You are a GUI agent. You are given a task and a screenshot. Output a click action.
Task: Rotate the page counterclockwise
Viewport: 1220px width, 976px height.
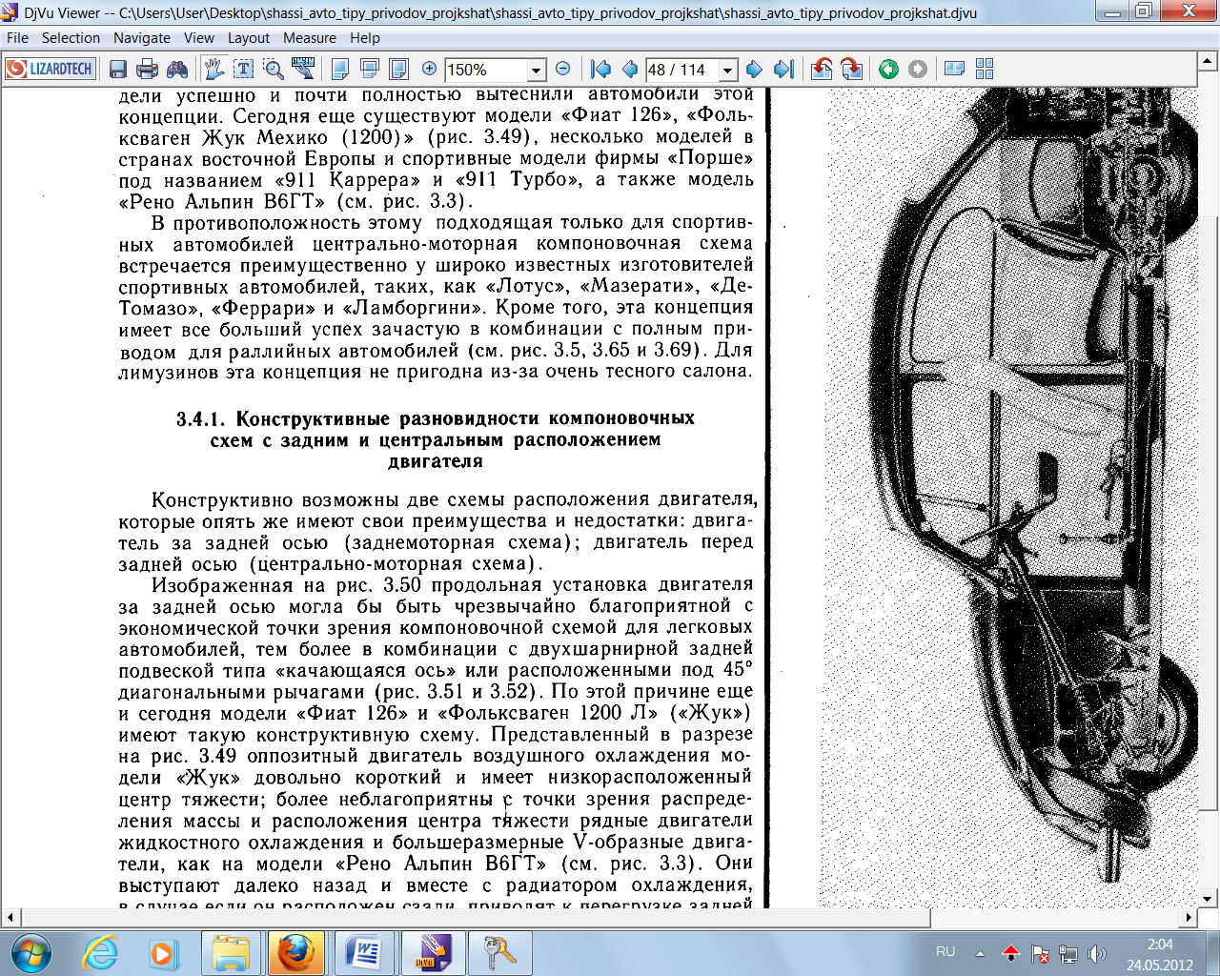pos(822,69)
